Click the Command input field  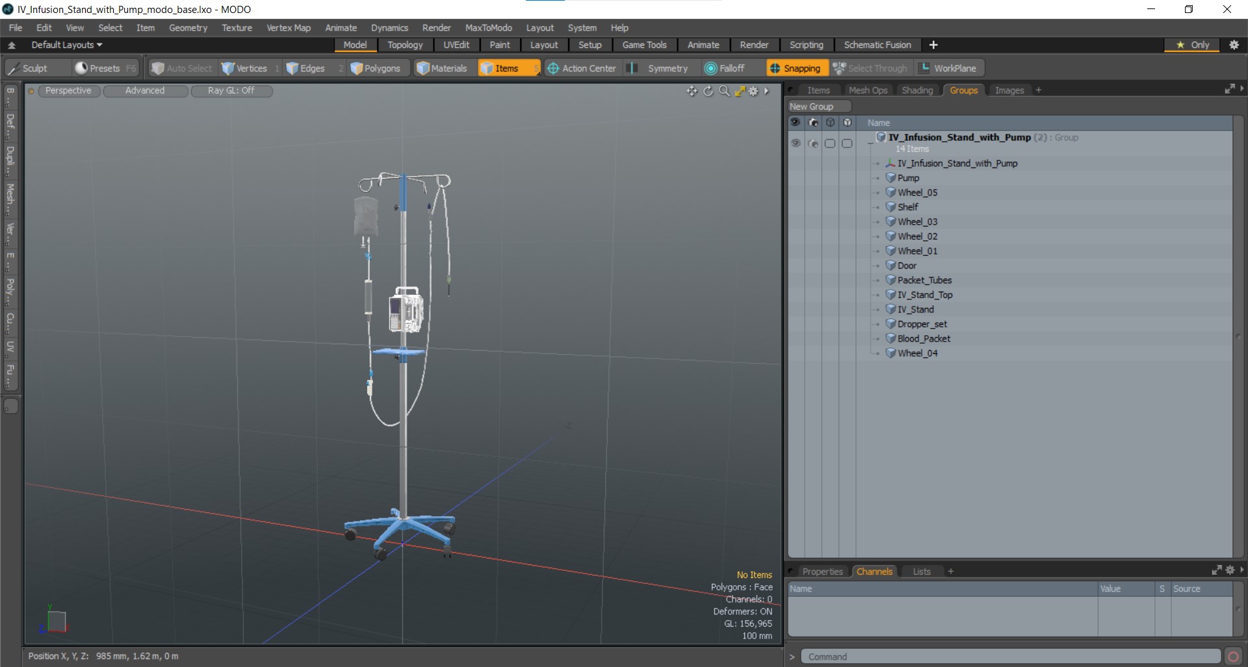[1010, 657]
